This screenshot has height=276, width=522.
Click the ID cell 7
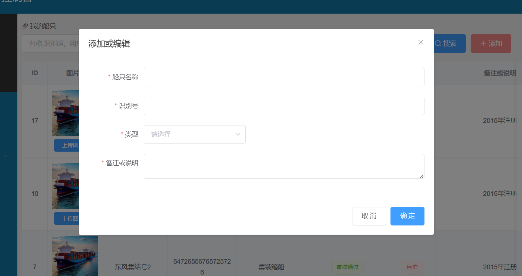[35, 267]
